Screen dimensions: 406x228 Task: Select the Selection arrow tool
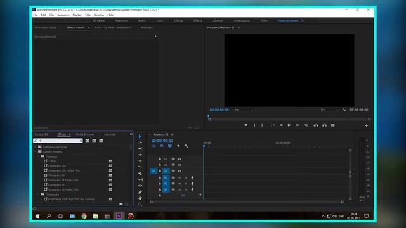140,137
